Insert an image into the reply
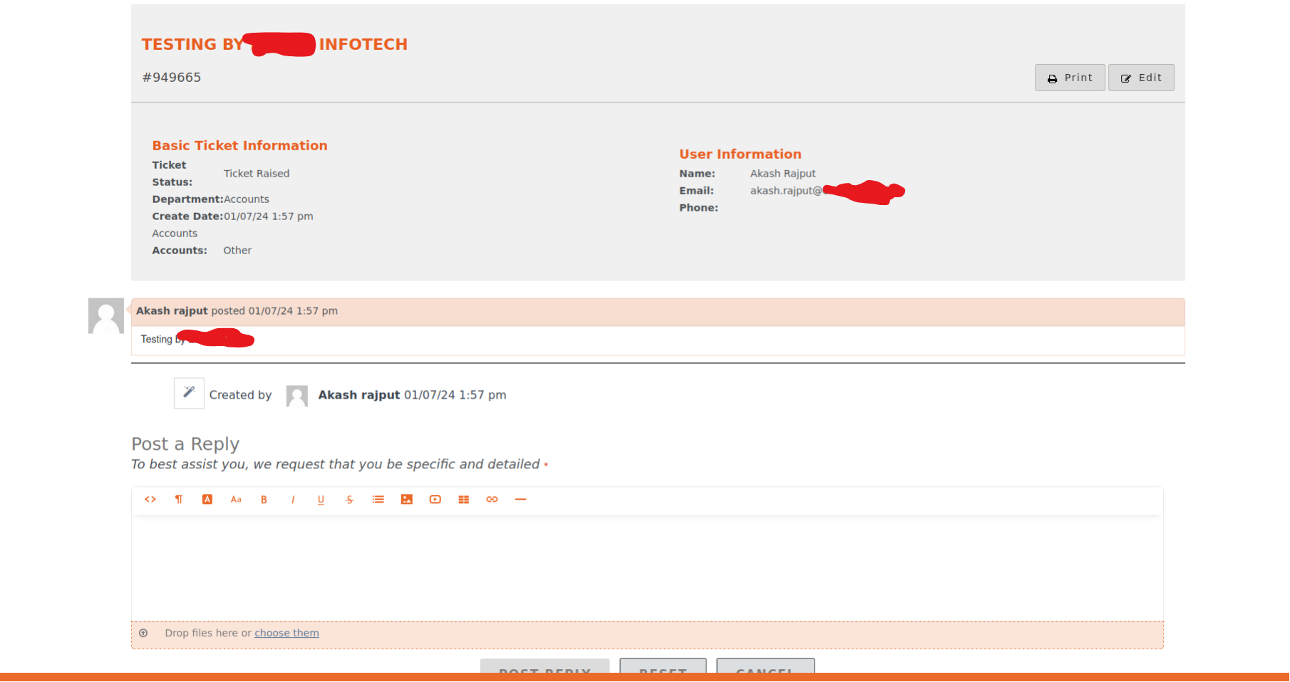Image resolution: width=1290 pixels, height=682 pixels. [x=407, y=500]
